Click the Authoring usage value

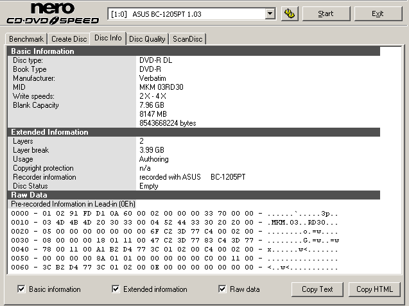point(154,159)
